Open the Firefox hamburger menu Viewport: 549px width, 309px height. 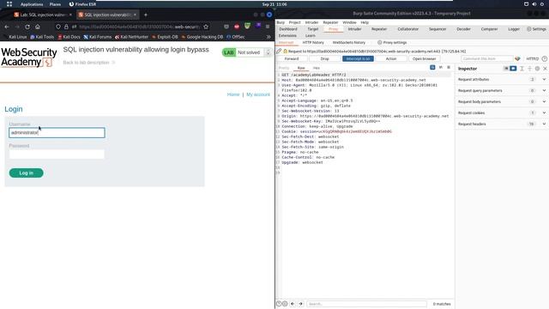click(268, 27)
